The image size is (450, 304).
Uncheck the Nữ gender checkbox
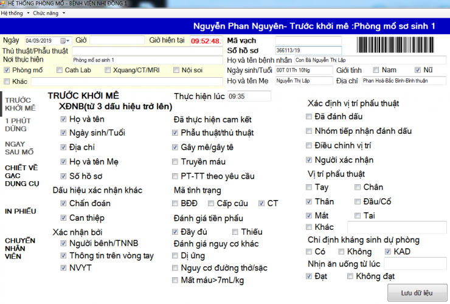418,69
